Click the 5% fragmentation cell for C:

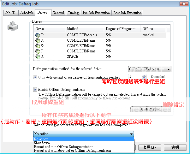[x=108, y=35]
